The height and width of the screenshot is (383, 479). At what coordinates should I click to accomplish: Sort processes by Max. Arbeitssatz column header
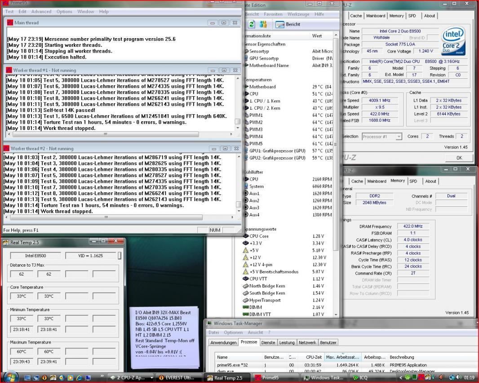point(342,357)
